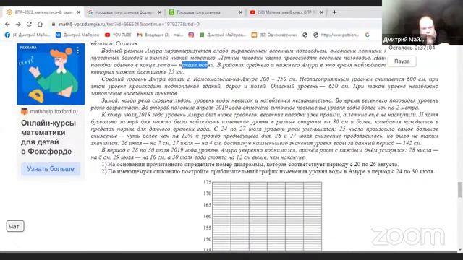Image resolution: width=463 pixels, height=260 pixels.
Task: Open YOU TUBE bookmark
Action: pyautogui.click(x=118, y=35)
